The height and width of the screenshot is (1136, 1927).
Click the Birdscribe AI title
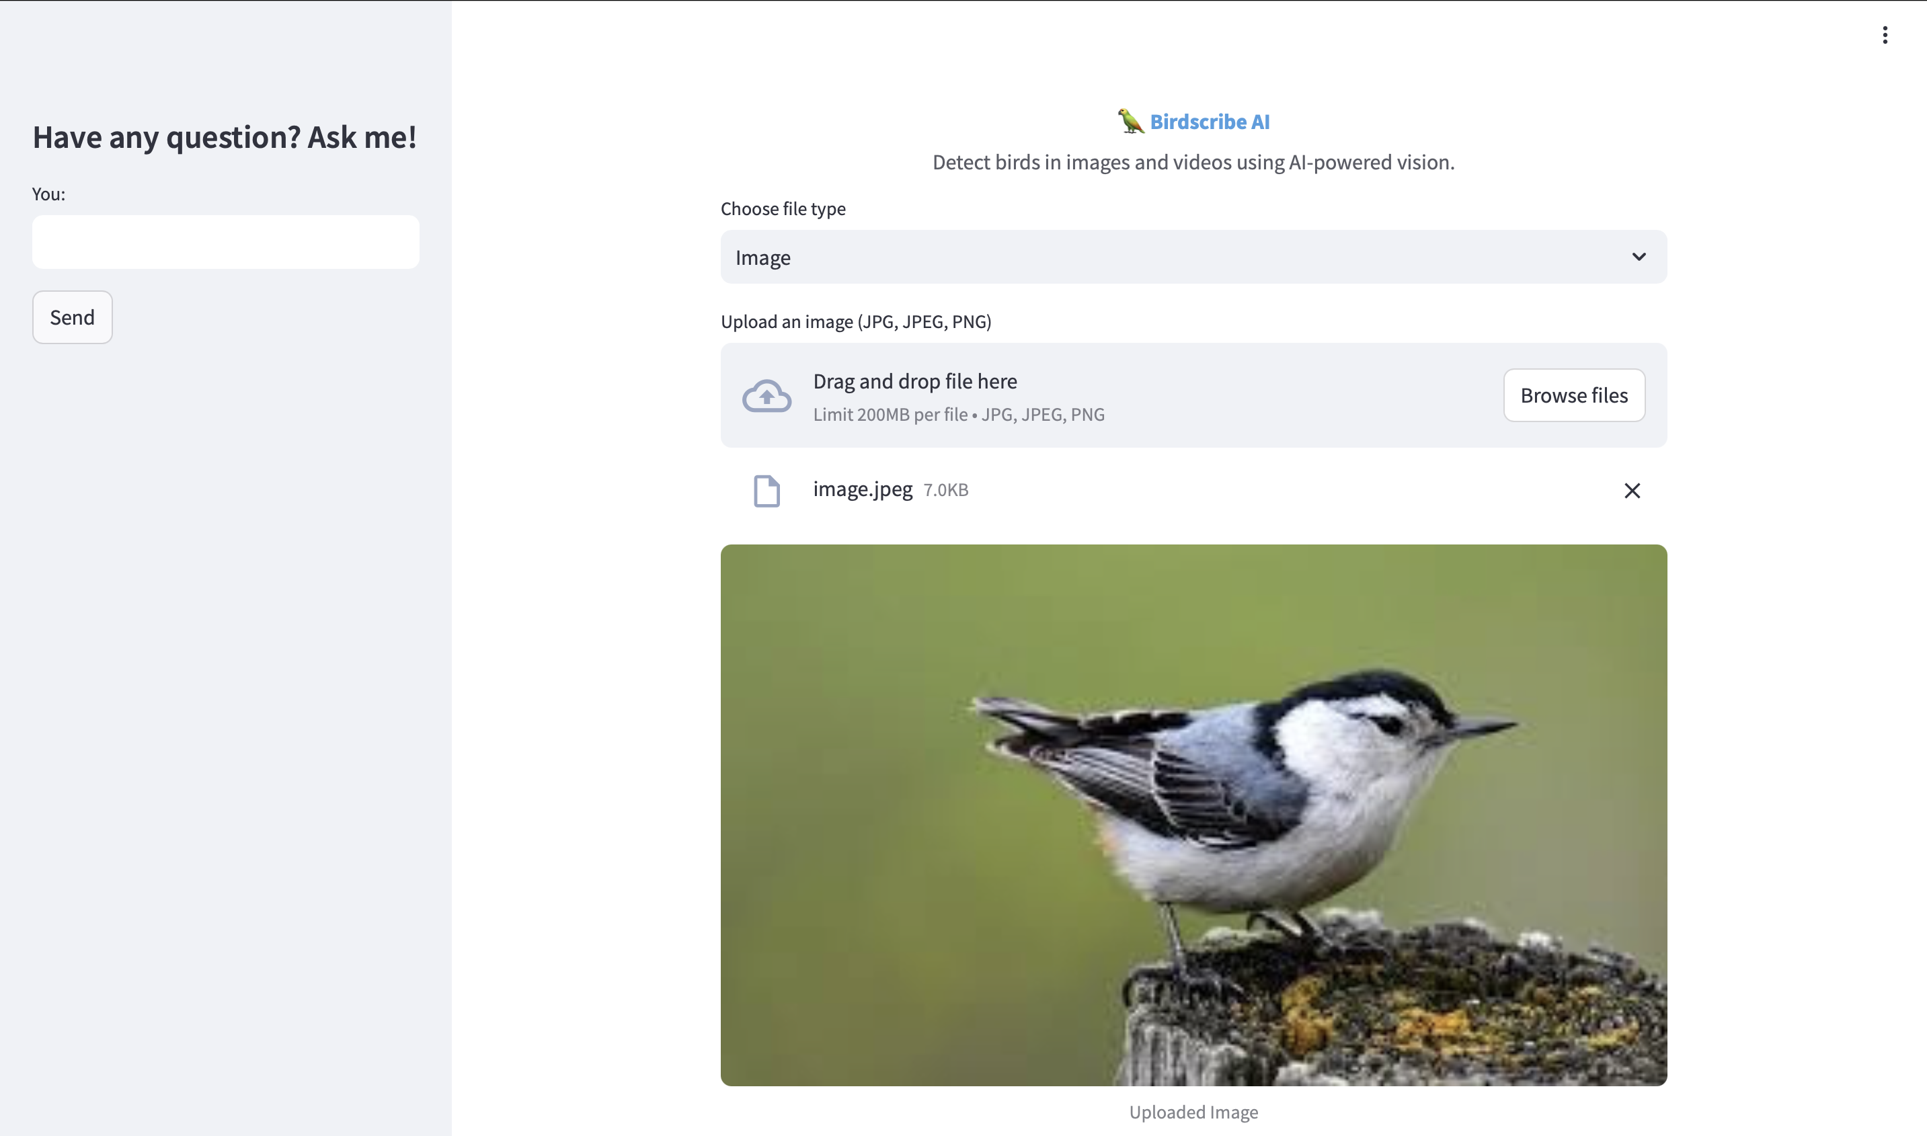[1209, 122]
